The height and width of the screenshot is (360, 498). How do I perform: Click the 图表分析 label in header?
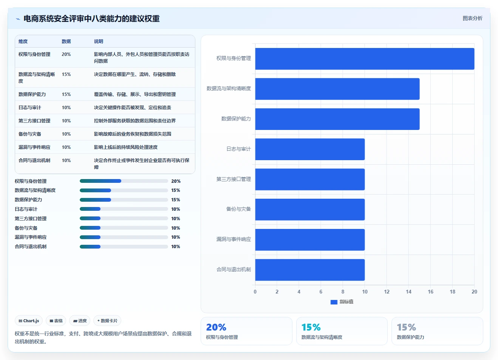[472, 18]
